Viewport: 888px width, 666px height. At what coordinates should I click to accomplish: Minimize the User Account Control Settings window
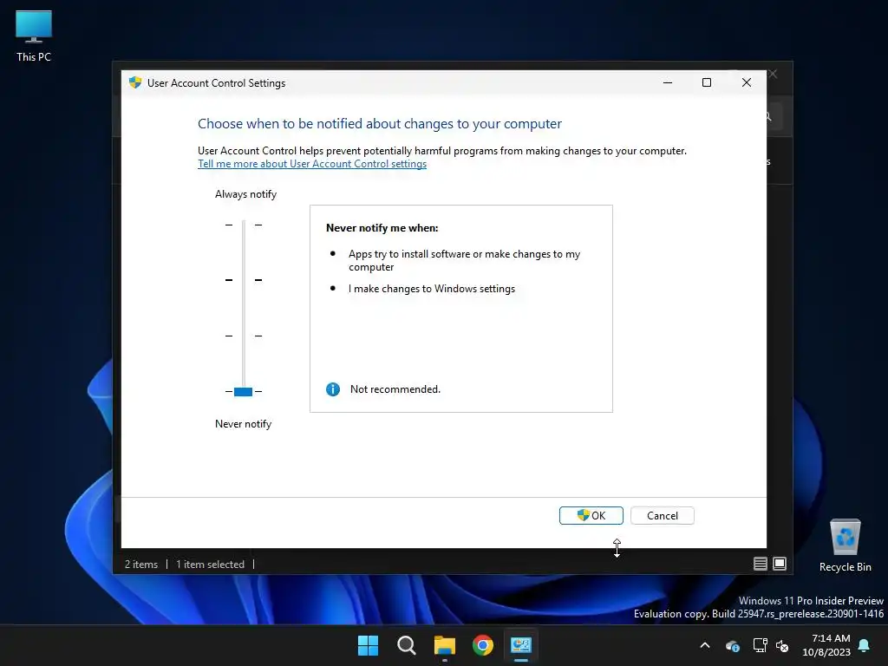coord(668,82)
